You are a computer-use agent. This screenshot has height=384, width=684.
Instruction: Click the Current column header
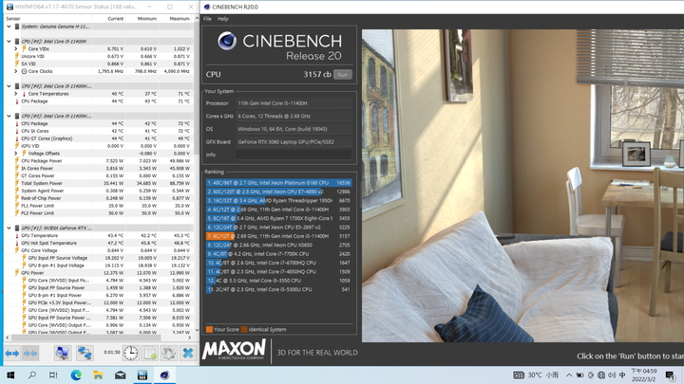116,19
